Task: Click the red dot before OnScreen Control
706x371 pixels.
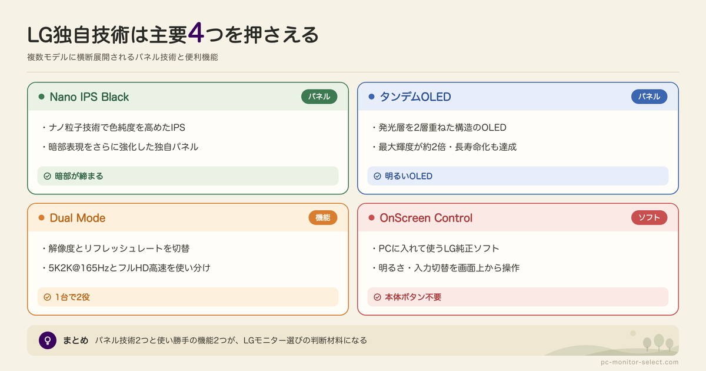Action: coord(371,218)
